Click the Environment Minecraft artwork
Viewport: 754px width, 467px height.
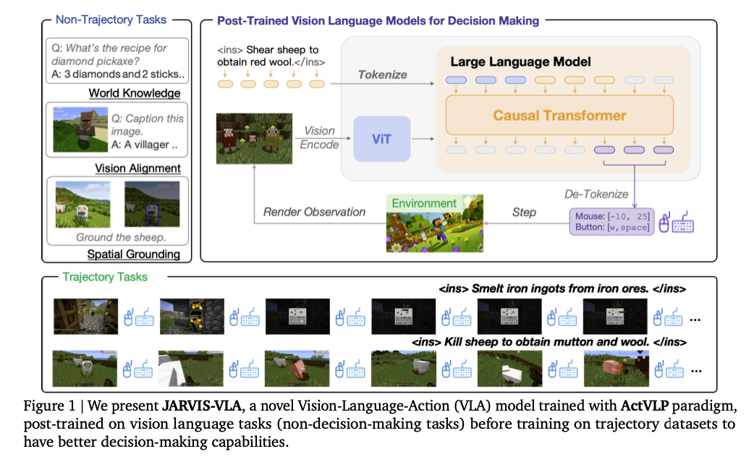point(435,223)
